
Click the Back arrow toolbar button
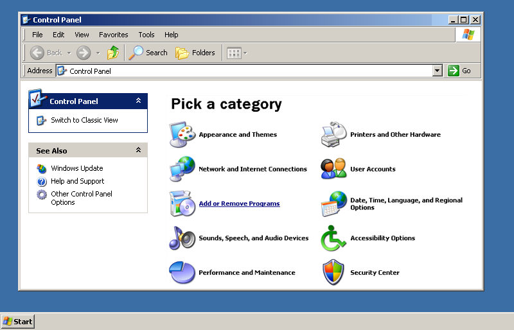pos(37,53)
